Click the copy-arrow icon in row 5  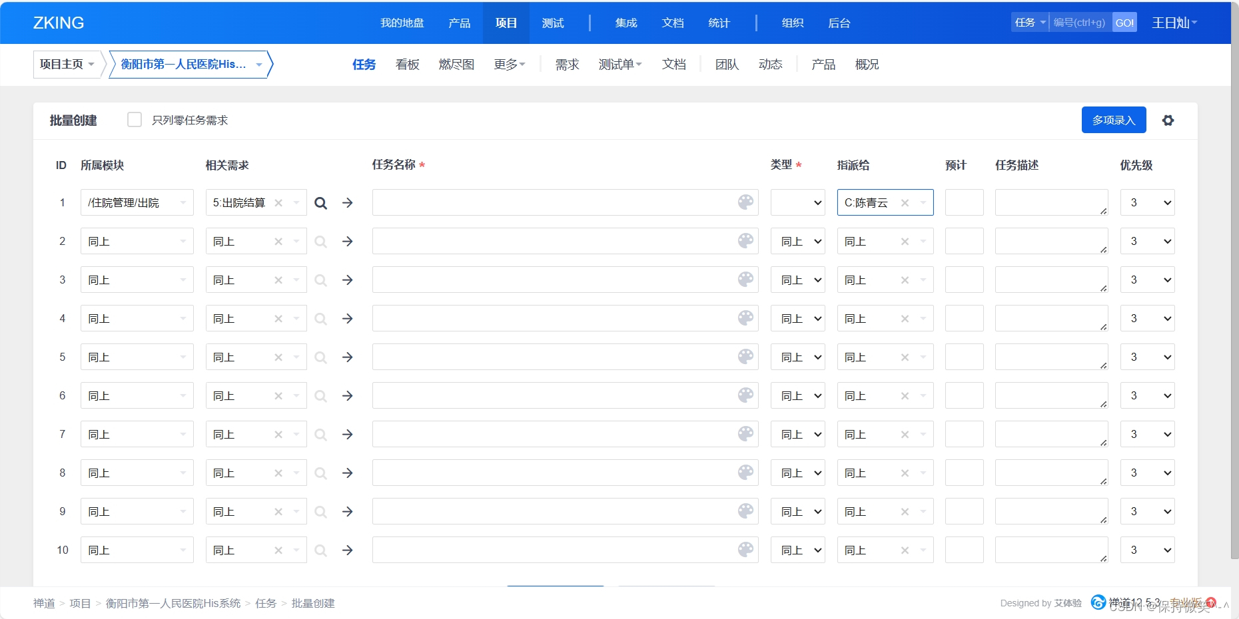[x=348, y=357]
